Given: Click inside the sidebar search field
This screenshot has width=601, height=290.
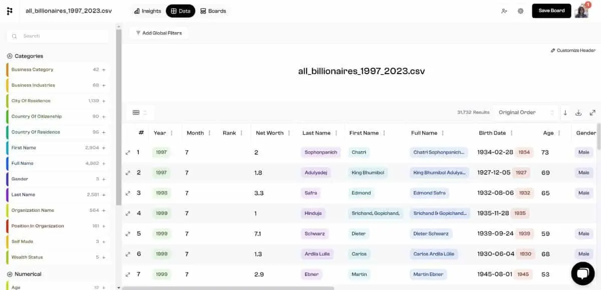Looking at the screenshot, I should (58, 36).
